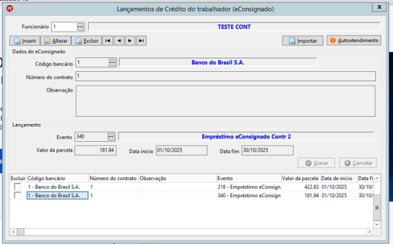Click Data de início column header
This screenshot has width=393, height=246.
click(x=339, y=178)
